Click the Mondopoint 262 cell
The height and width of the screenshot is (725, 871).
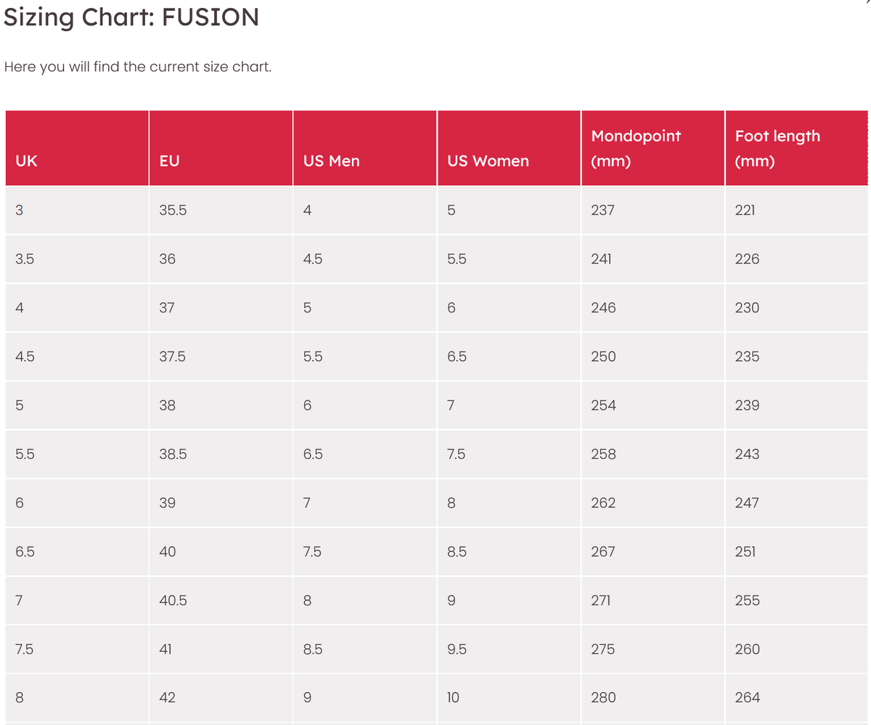pos(653,503)
